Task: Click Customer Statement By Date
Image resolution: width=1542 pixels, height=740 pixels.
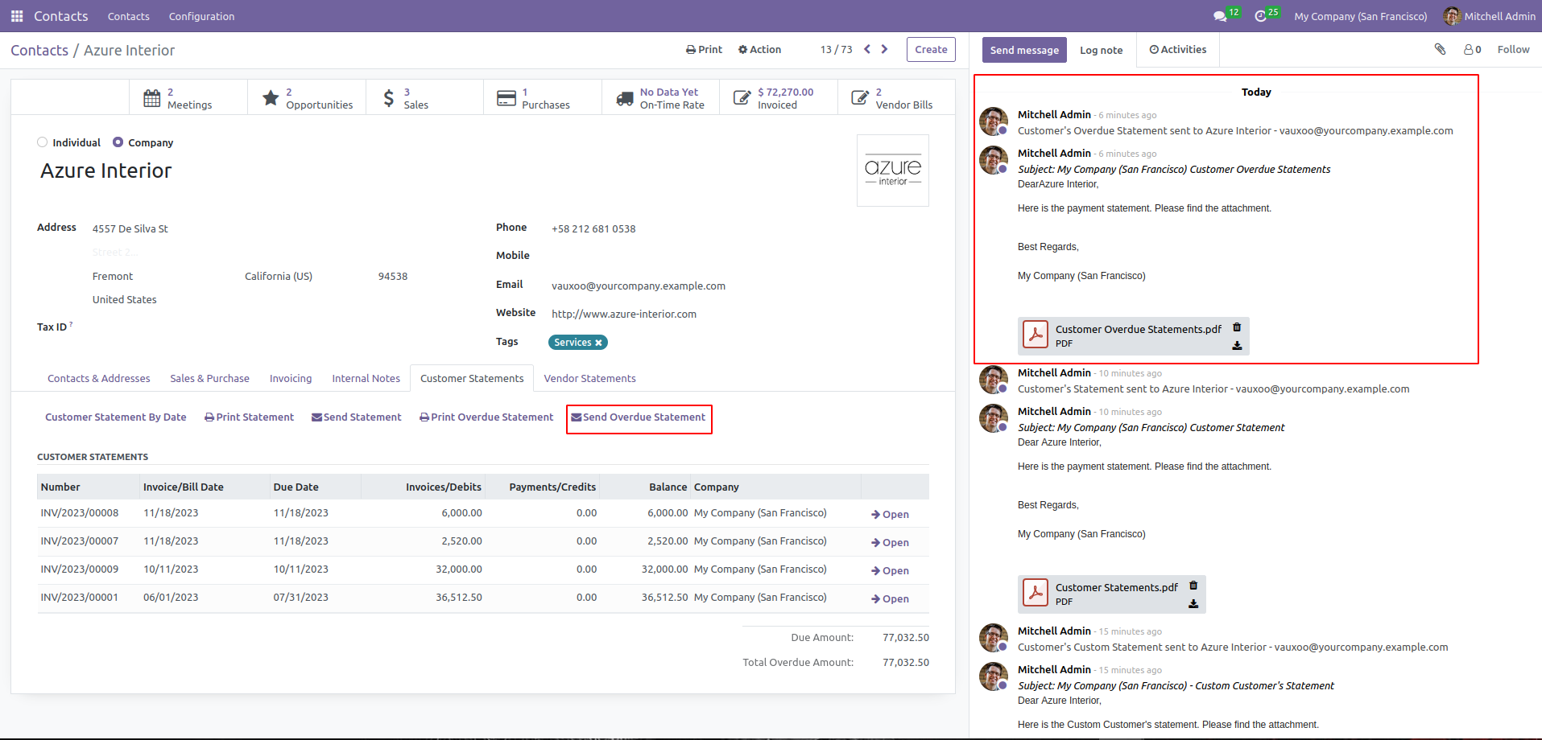Action: coord(116,417)
